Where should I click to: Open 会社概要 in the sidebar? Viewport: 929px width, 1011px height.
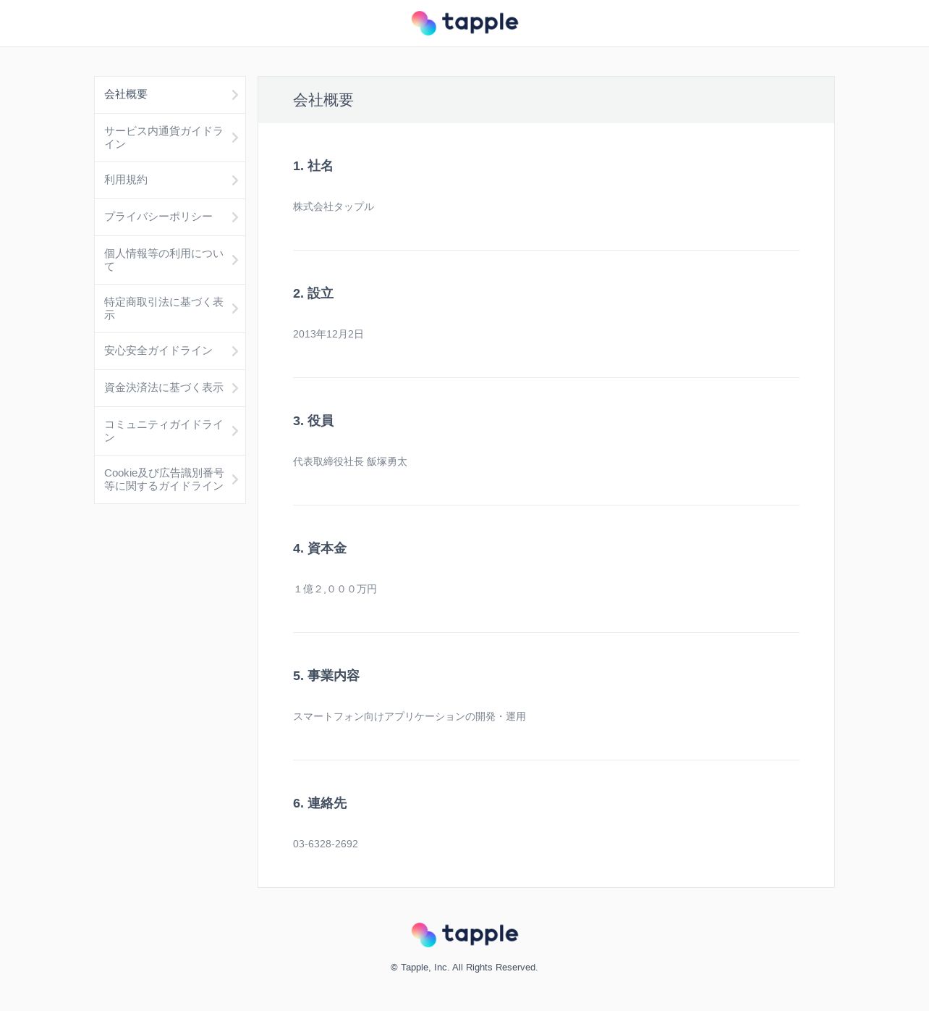point(170,95)
